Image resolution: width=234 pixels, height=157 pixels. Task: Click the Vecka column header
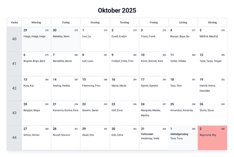pyautogui.click(x=14, y=23)
